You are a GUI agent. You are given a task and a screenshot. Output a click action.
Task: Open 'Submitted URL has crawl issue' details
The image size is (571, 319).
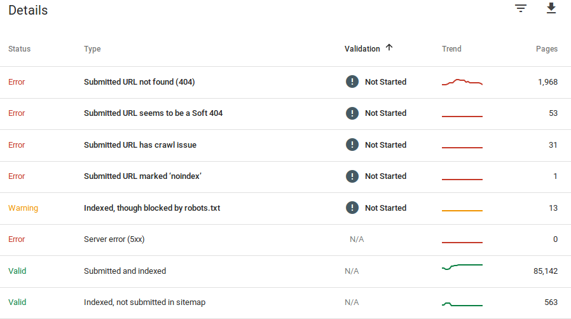pyautogui.click(x=140, y=145)
